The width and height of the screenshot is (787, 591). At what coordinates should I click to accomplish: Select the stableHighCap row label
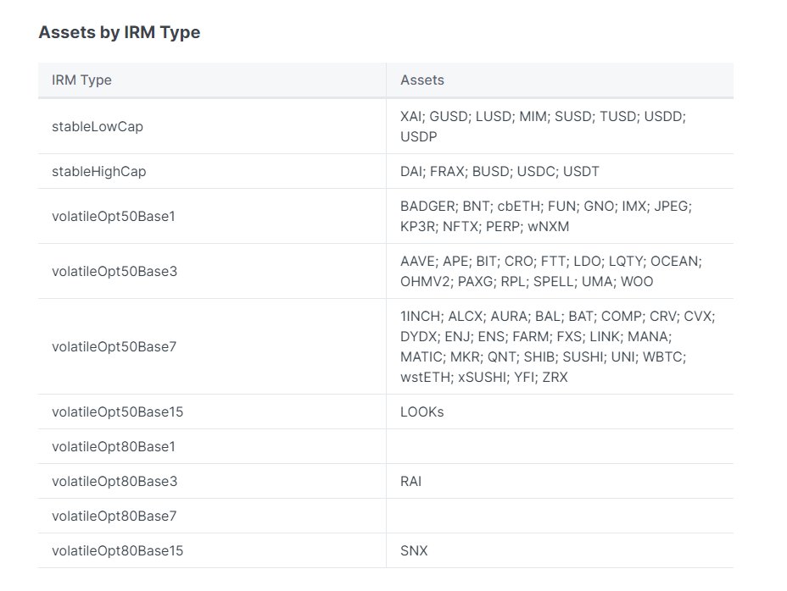coord(99,171)
